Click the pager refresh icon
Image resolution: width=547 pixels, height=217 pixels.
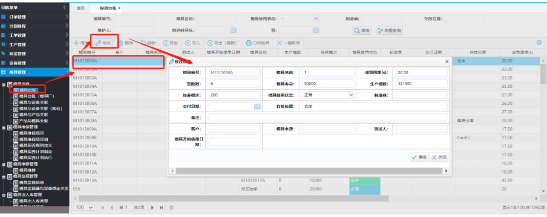coord(172,207)
